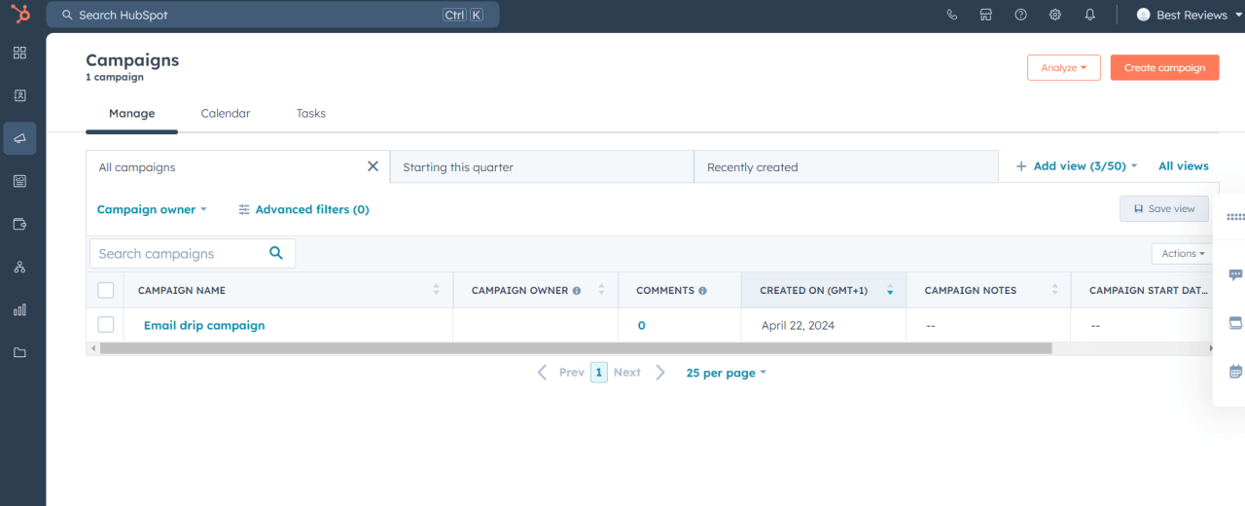This screenshot has width=1245, height=506.
Task: Click the magnifier icon in Search campaigns
Action: coord(276,253)
